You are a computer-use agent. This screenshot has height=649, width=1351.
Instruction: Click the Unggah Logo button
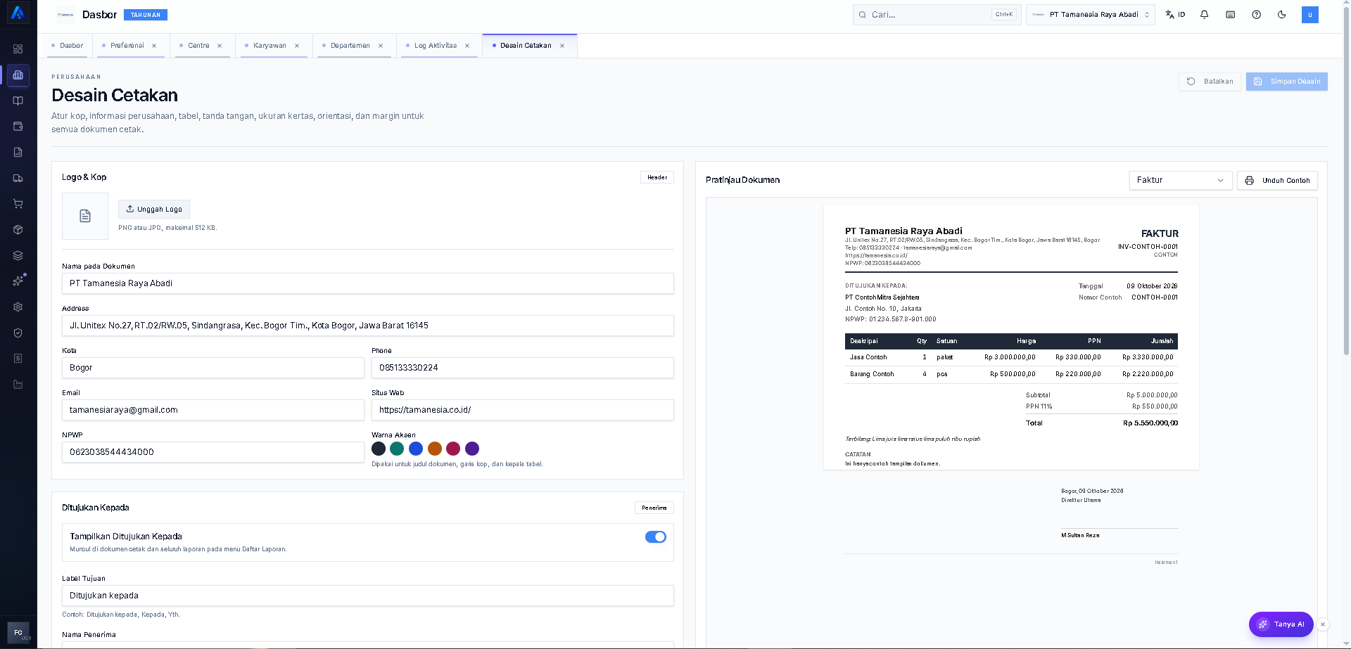click(154, 209)
